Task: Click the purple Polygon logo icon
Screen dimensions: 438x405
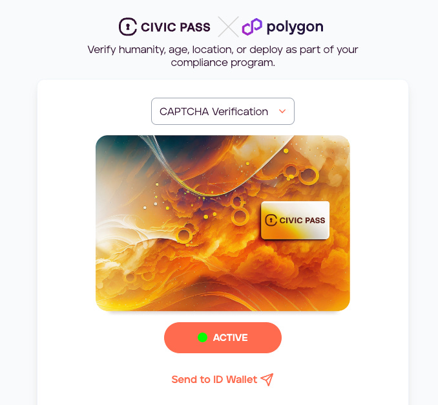Action: [x=252, y=27]
